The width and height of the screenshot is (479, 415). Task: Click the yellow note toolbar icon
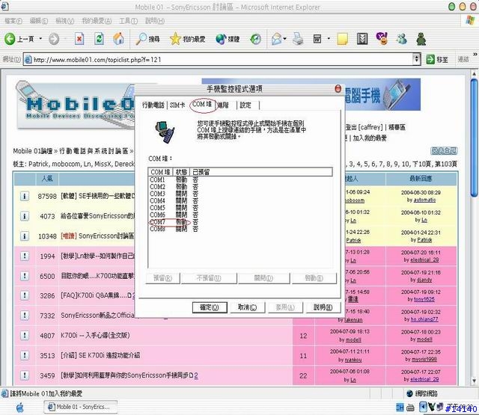(343, 39)
